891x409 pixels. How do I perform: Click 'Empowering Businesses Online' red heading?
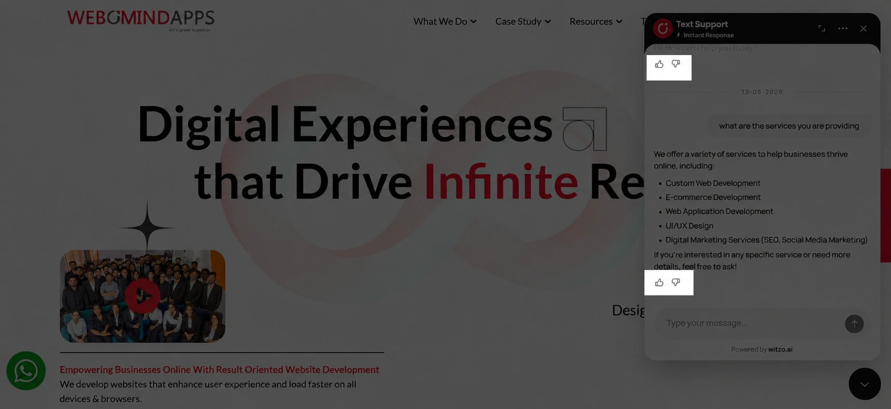click(x=219, y=370)
